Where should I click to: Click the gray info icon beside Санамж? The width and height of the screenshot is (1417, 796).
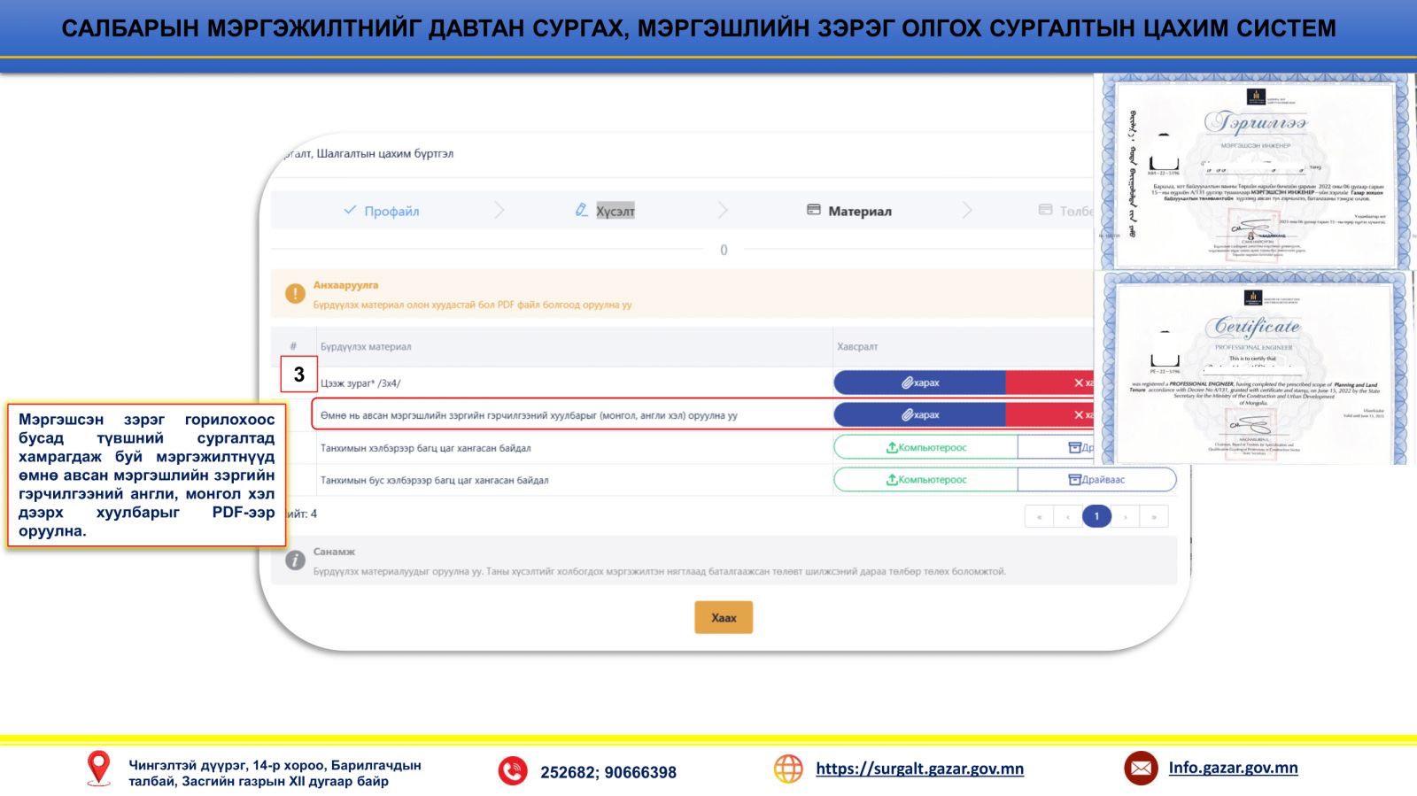pyautogui.click(x=295, y=560)
